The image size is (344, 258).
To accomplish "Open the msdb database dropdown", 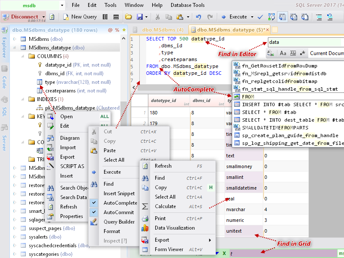I will point(62,6).
